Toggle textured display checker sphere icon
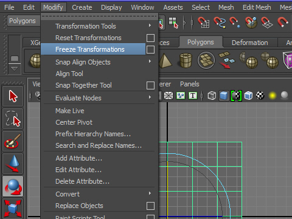Screen dimensions: 292x219 point(260,96)
